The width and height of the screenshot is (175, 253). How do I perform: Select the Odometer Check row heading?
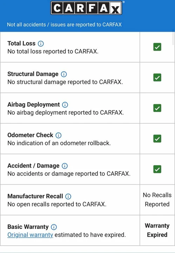[x=30, y=135]
